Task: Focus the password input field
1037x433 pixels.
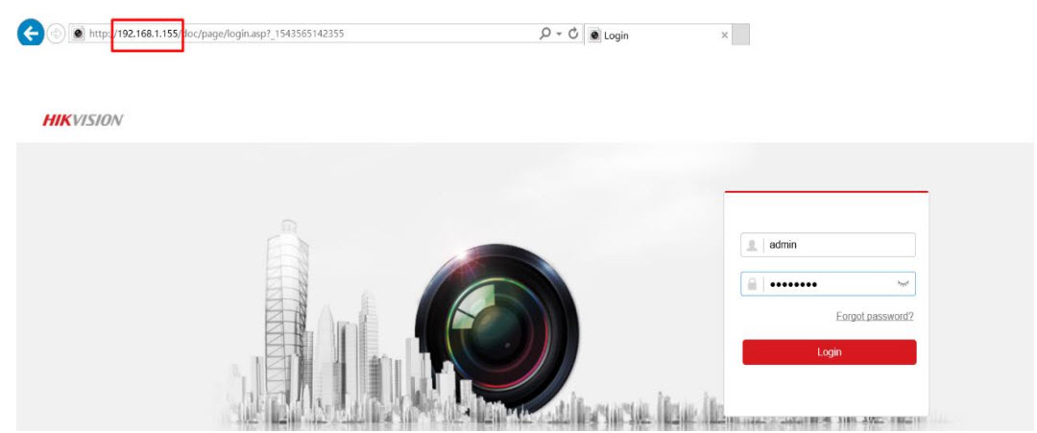Action: pyautogui.click(x=826, y=284)
